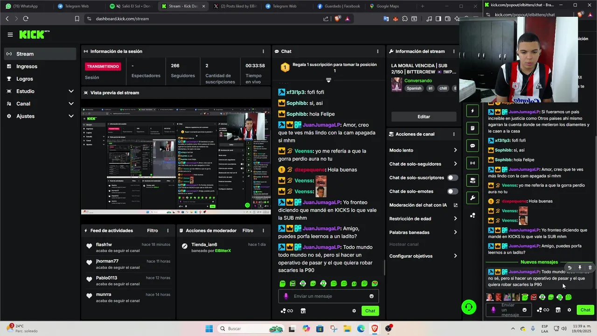Click the reply arrow on hovered popout message

pyautogui.click(x=569, y=268)
